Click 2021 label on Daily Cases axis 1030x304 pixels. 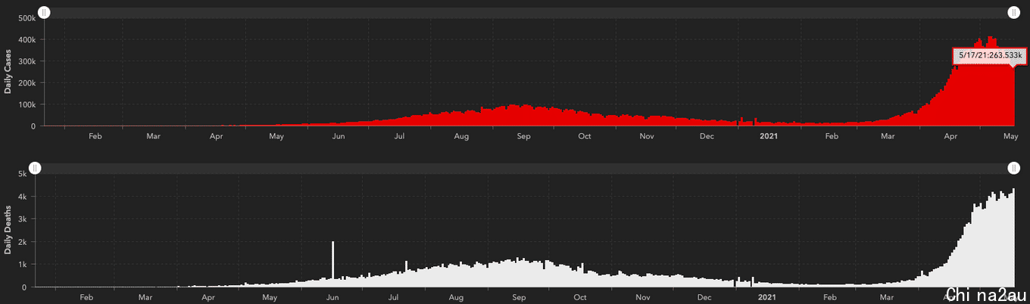click(768, 137)
